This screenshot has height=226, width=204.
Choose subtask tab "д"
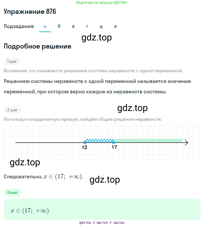coord(101,26)
